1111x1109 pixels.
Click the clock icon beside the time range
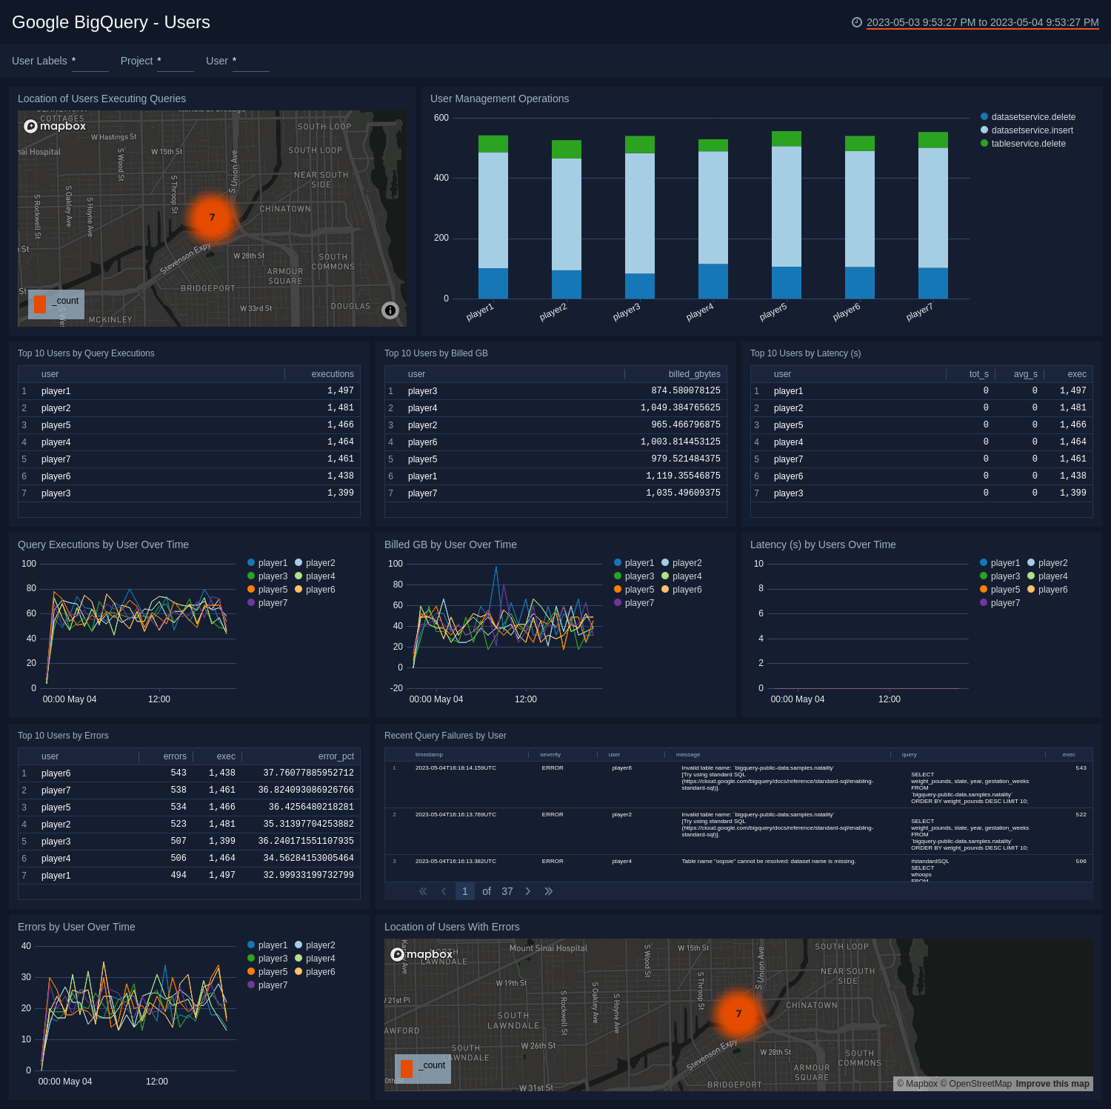[x=857, y=22]
